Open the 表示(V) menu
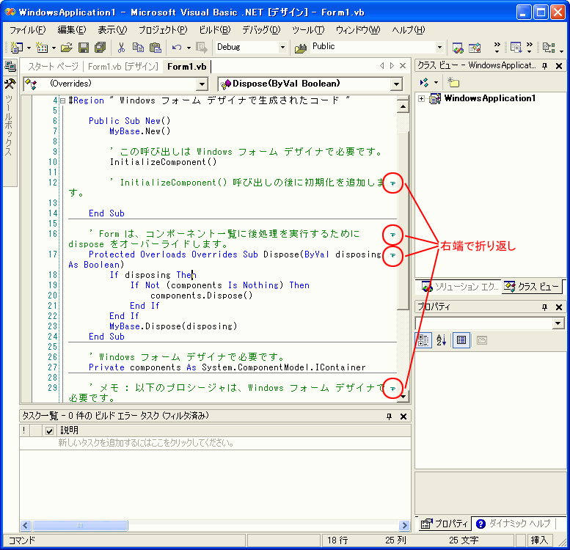Screen dimensions: 570x550 (x=112, y=30)
